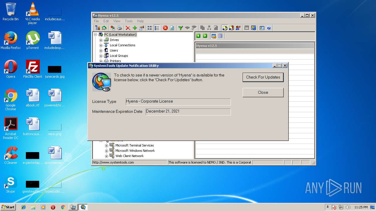Select the Local Groups tree item
The height and width of the screenshot is (211, 376).
coord(119,56)
